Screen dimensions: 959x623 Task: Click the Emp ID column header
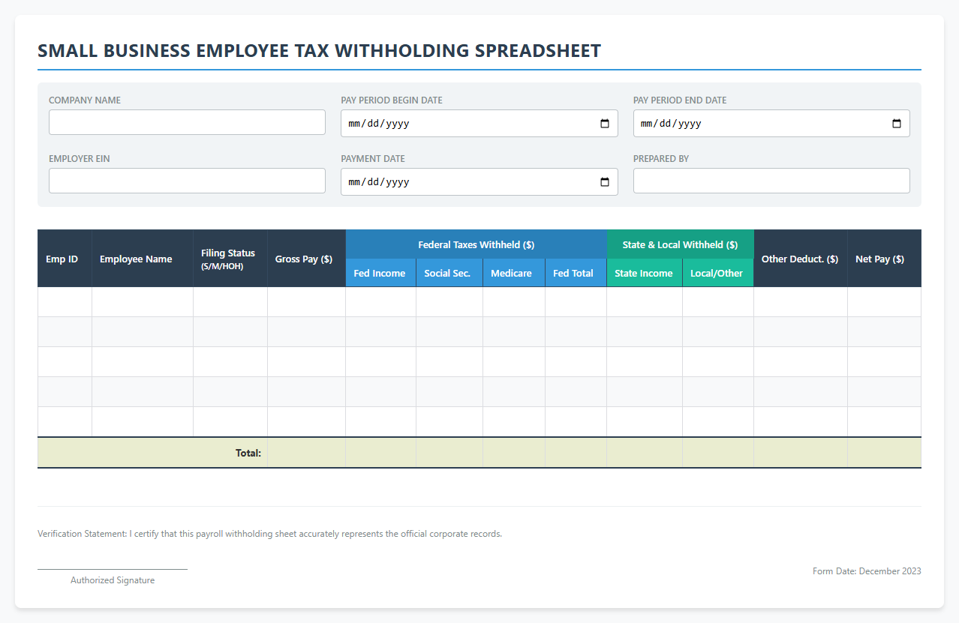pyautogui.click(x=65, y=259)
